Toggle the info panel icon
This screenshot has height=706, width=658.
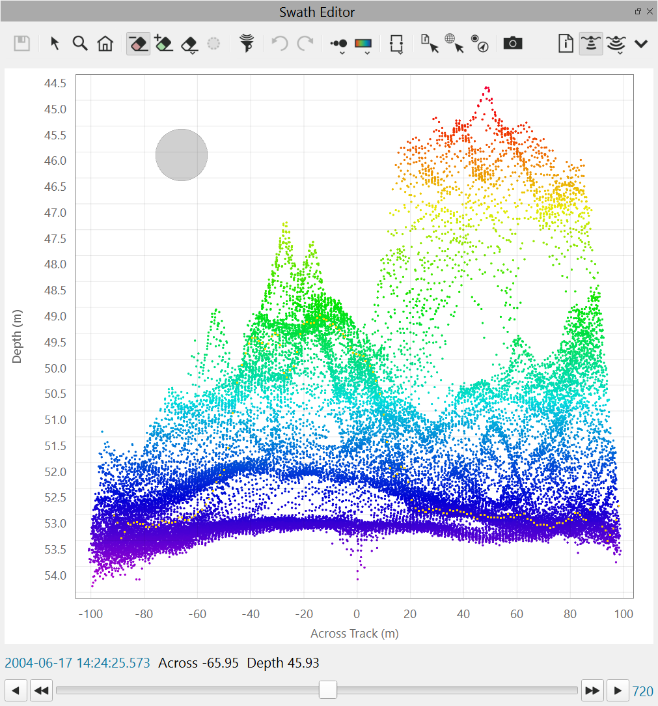click(566, 44)
